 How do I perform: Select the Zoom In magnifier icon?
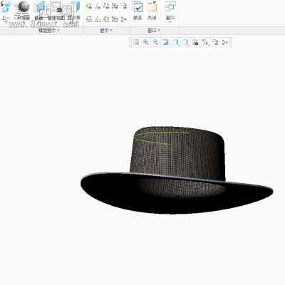point(145,43)
